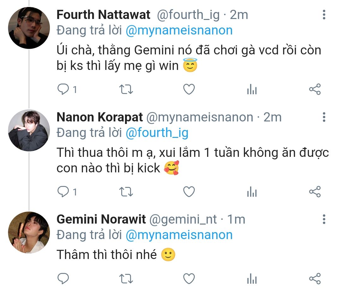Viewport: 341px width, 290px height.
Task: Open more options on Gemini Norawit's tweet
Action: (x=324, y=219)
